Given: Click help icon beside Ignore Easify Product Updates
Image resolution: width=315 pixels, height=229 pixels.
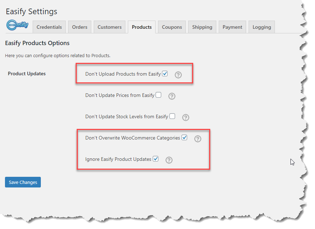Looking at the screenshot, I should tap(169, 160).
